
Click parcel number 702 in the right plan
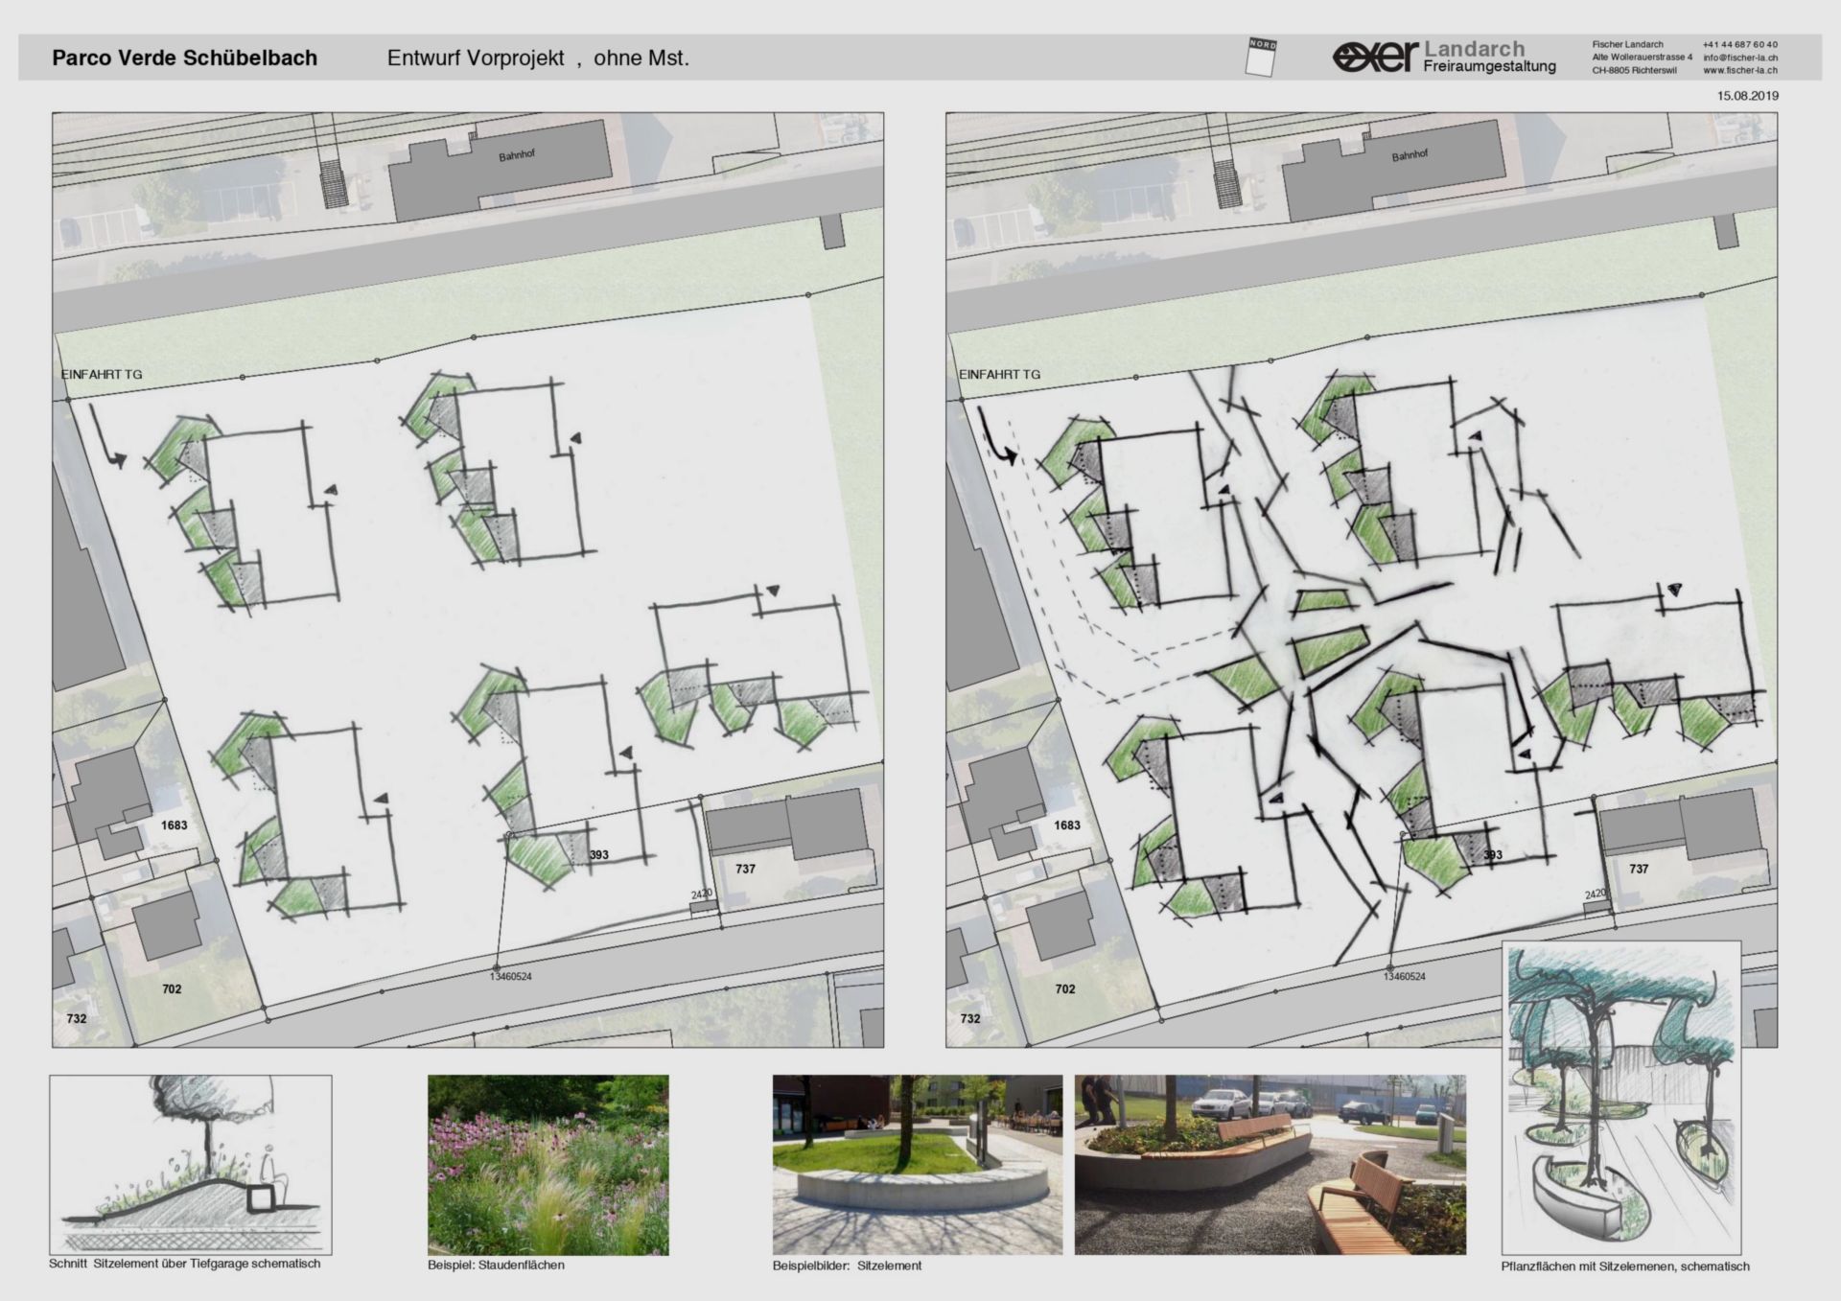coord(1064,988)
